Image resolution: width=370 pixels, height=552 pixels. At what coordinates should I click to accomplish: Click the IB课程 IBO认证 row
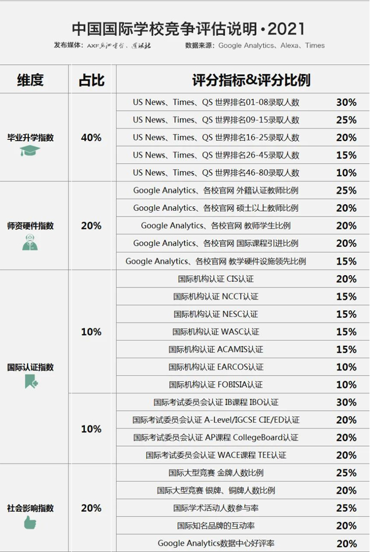pyautogui.click(x=216, y=402)
